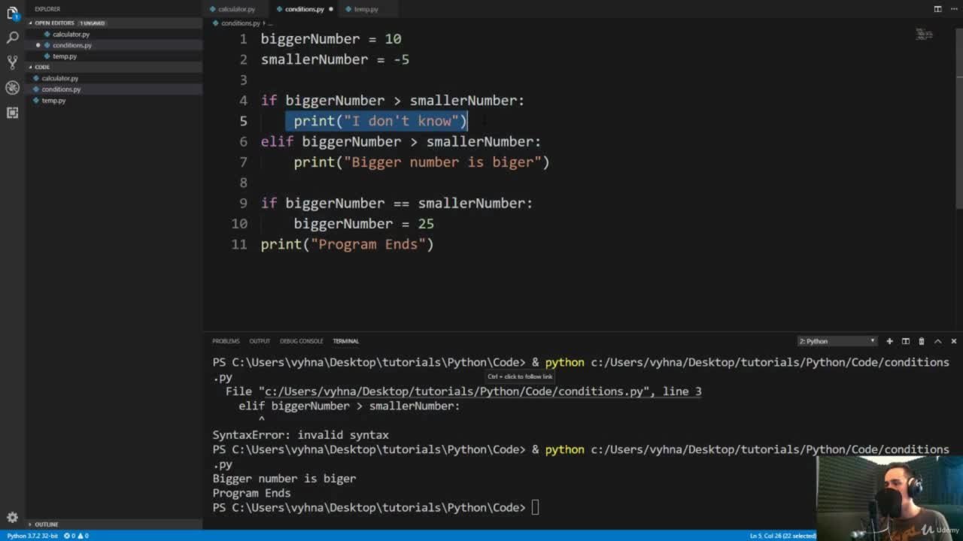Split the terminal pane

pos(906,341)
